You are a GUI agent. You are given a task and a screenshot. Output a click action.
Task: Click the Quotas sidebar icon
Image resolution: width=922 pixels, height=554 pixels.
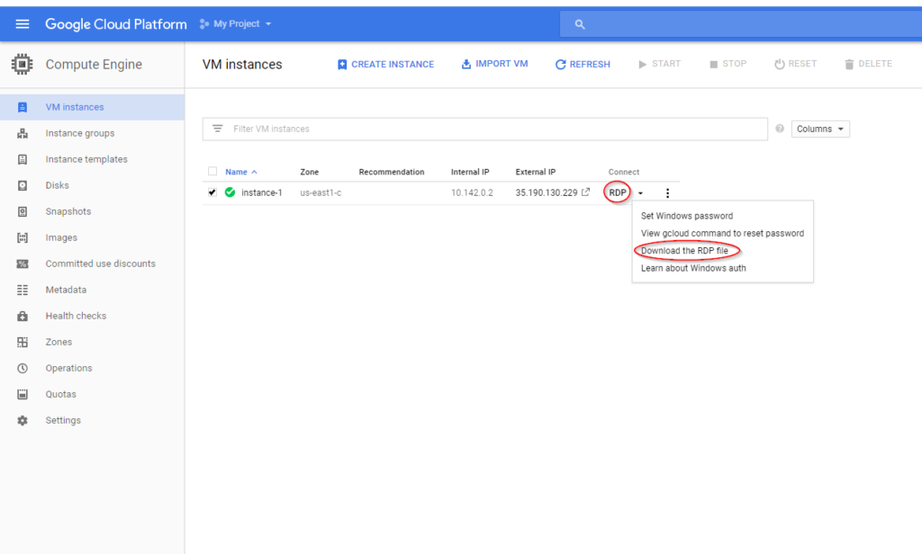23,394
